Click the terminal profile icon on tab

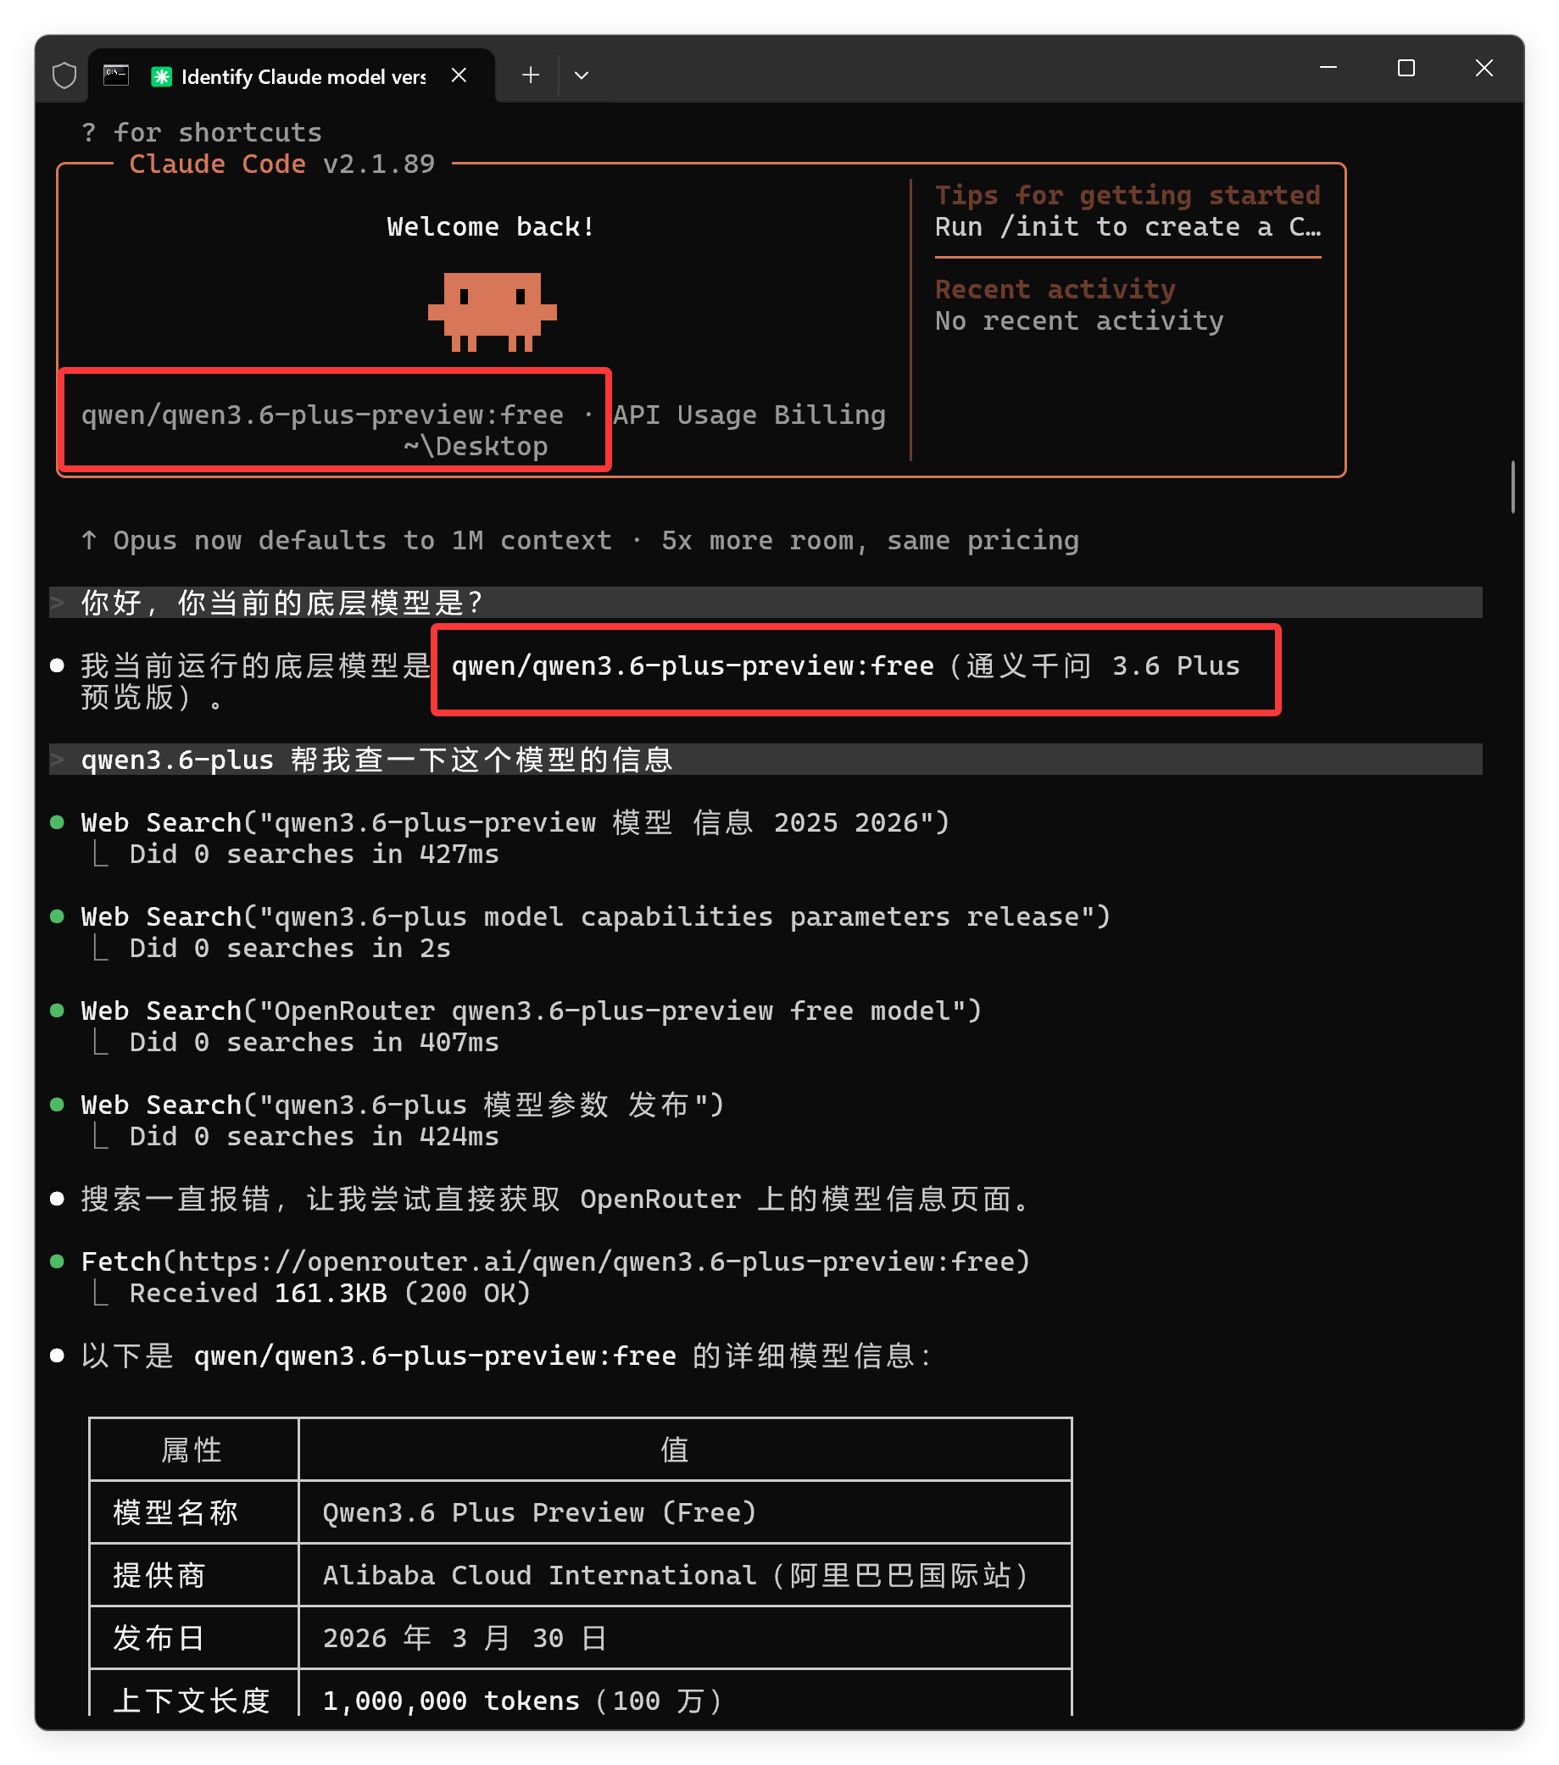[x=116, y=76]
